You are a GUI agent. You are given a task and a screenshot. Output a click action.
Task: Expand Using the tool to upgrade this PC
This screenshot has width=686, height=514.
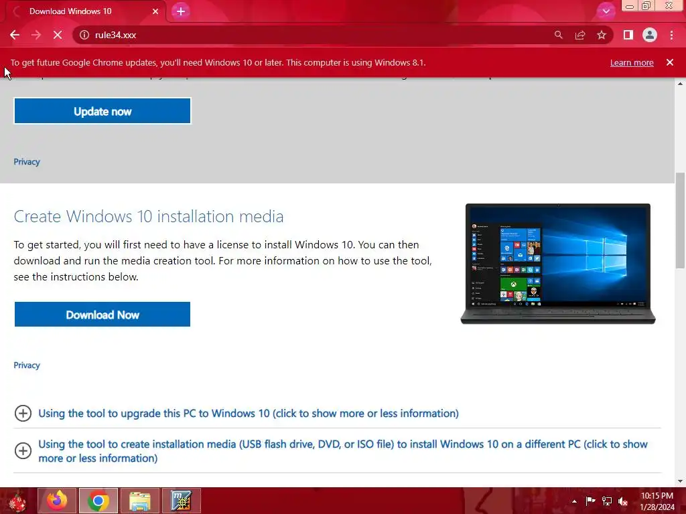pos(249,414)
